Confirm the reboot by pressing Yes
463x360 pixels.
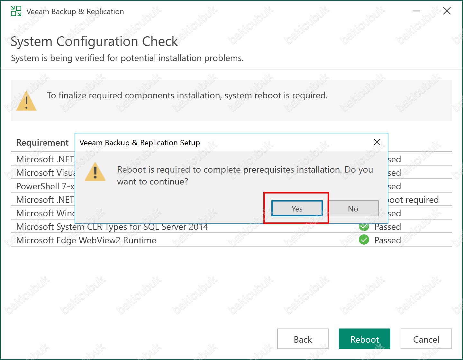[297, 209]
